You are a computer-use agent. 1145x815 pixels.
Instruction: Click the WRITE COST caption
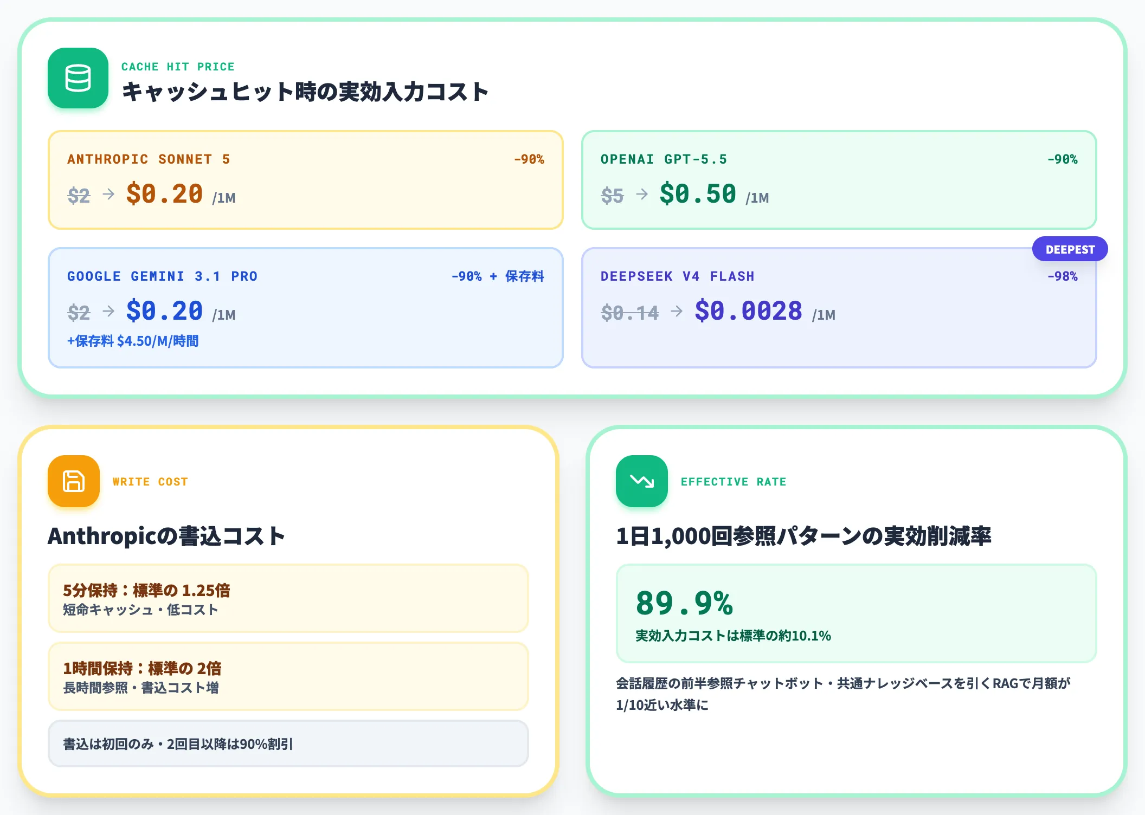150,482
